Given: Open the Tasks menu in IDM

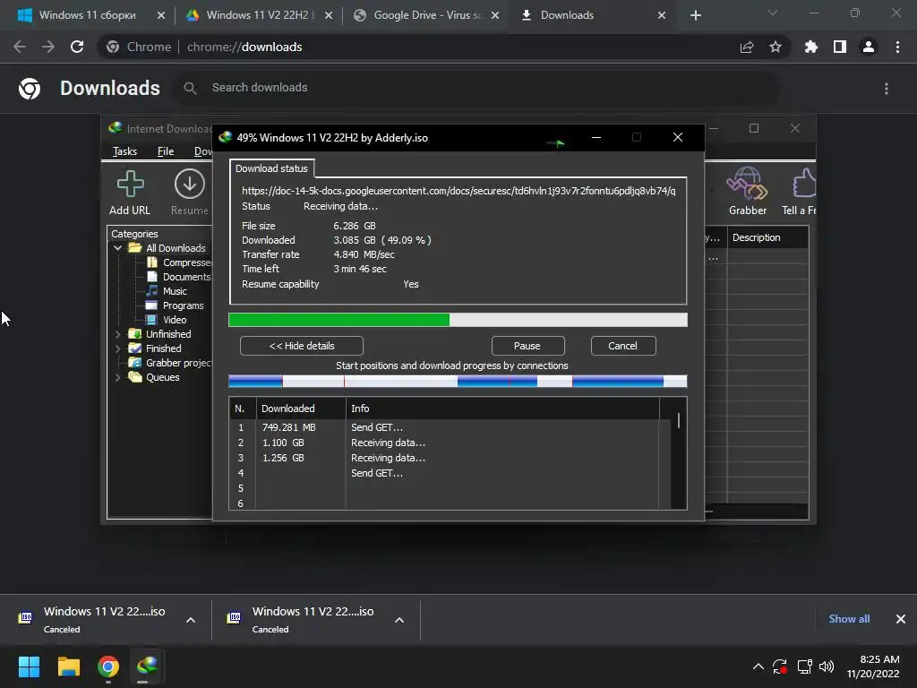Looking at the screenshot, I should 124,151.
